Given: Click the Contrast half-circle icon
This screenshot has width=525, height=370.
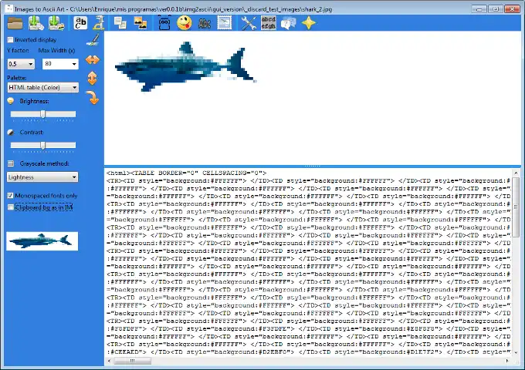Looking at the screenshot, I should click(11, 133).
